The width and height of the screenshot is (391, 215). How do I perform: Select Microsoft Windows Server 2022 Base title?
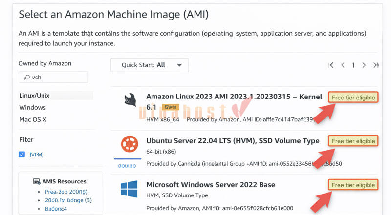[x=211, y=185]
